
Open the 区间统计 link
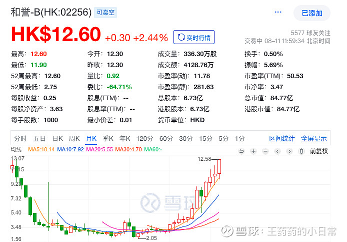point(282,139)
